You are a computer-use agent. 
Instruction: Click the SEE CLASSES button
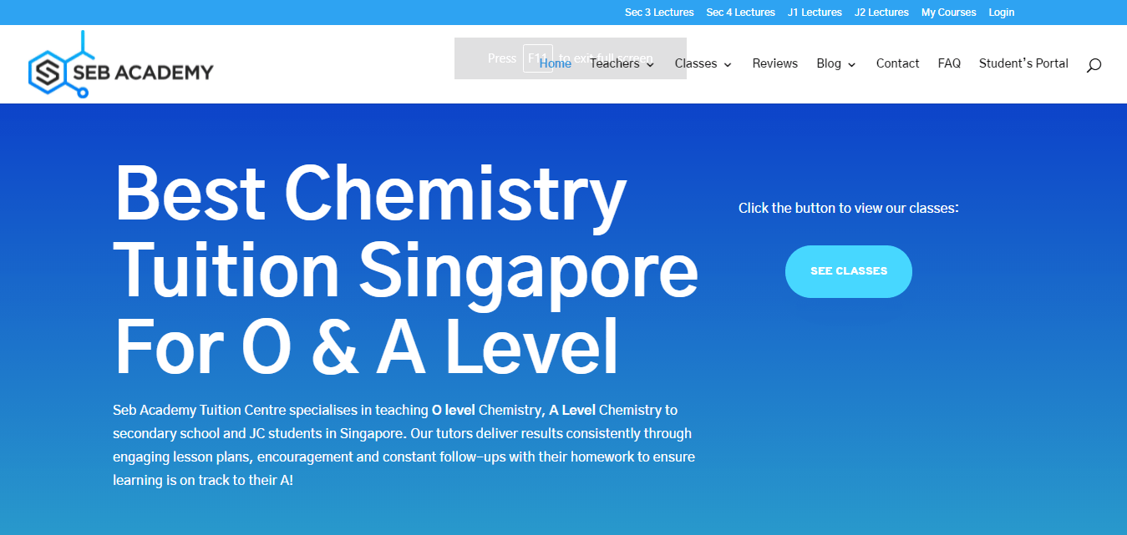click(849, 271)
